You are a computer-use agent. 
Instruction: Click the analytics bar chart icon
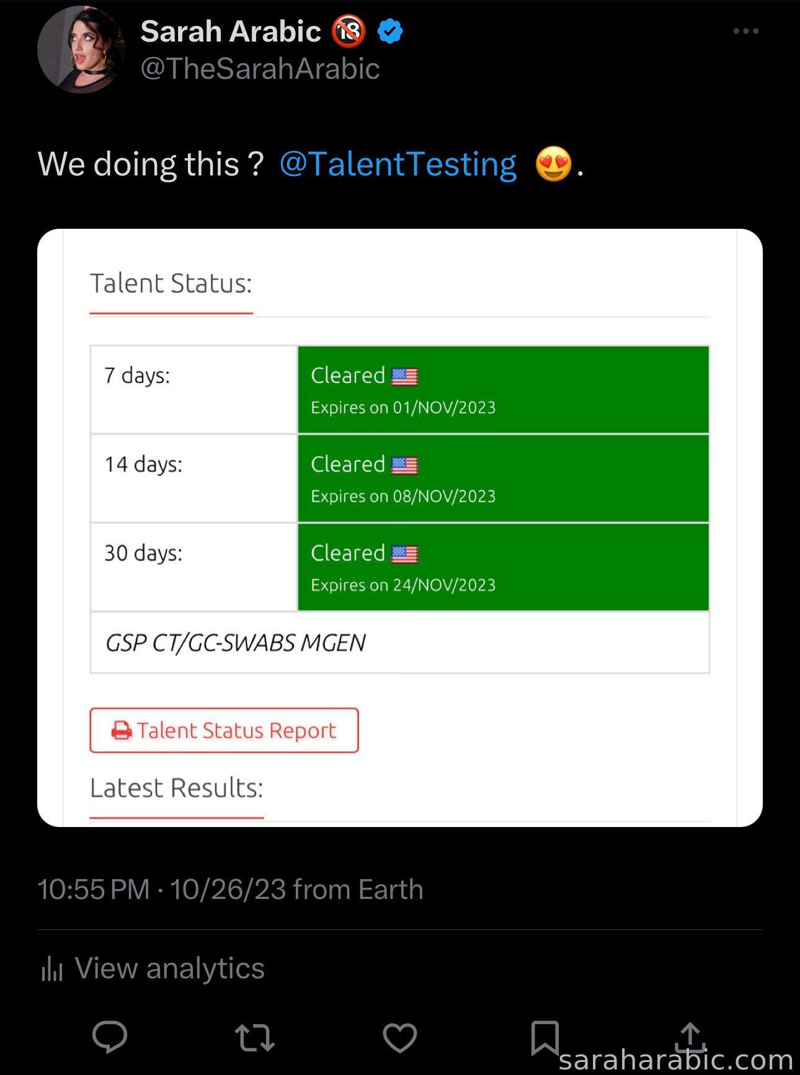click(x=52, y=968)
